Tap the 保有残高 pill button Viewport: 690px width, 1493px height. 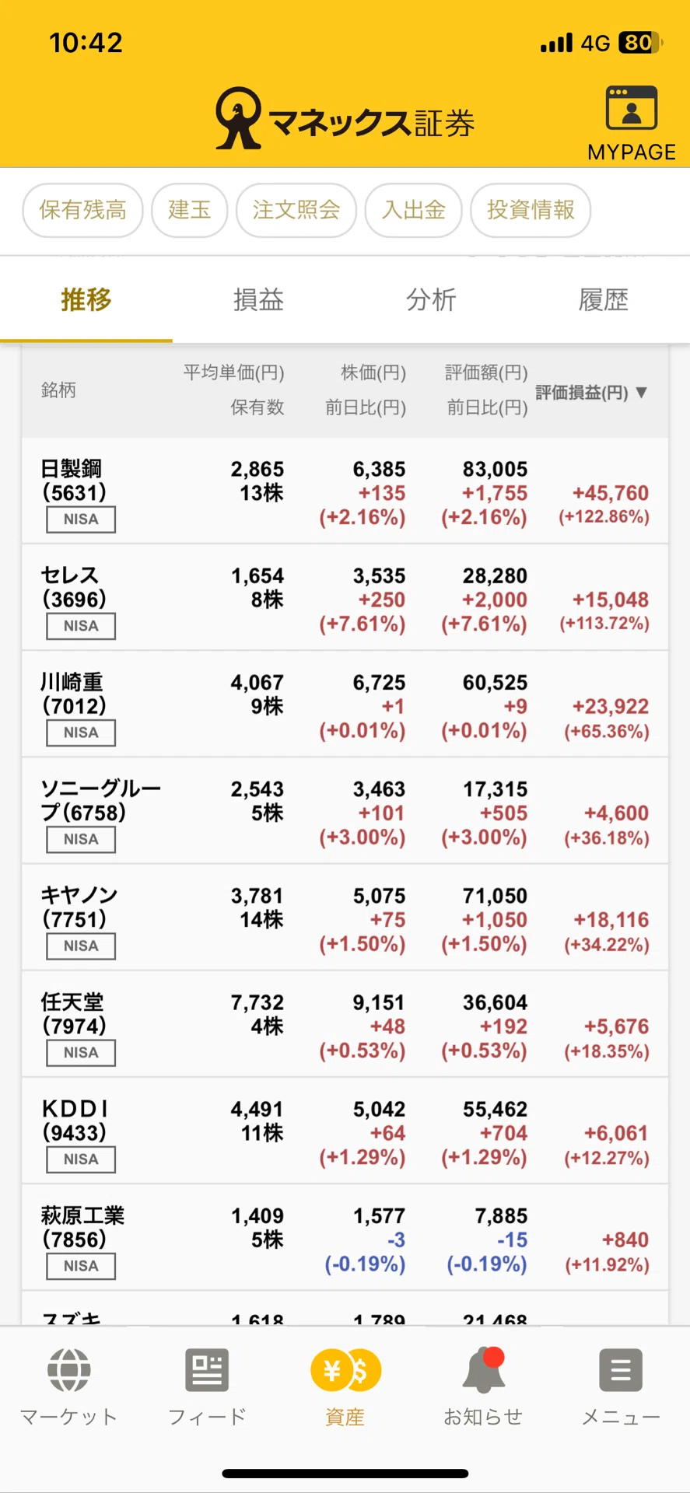82,210
